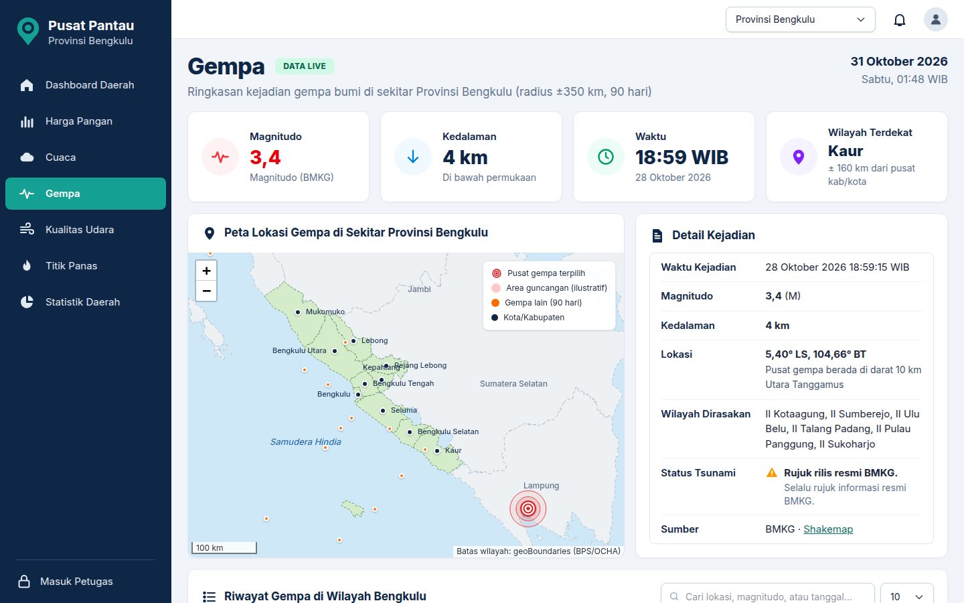Open the user profile avatar
This screenshot has width=964, height=603.
point(936,19)
